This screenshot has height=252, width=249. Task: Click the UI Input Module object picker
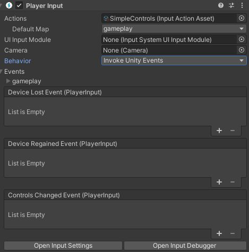(x=242, y=39)
